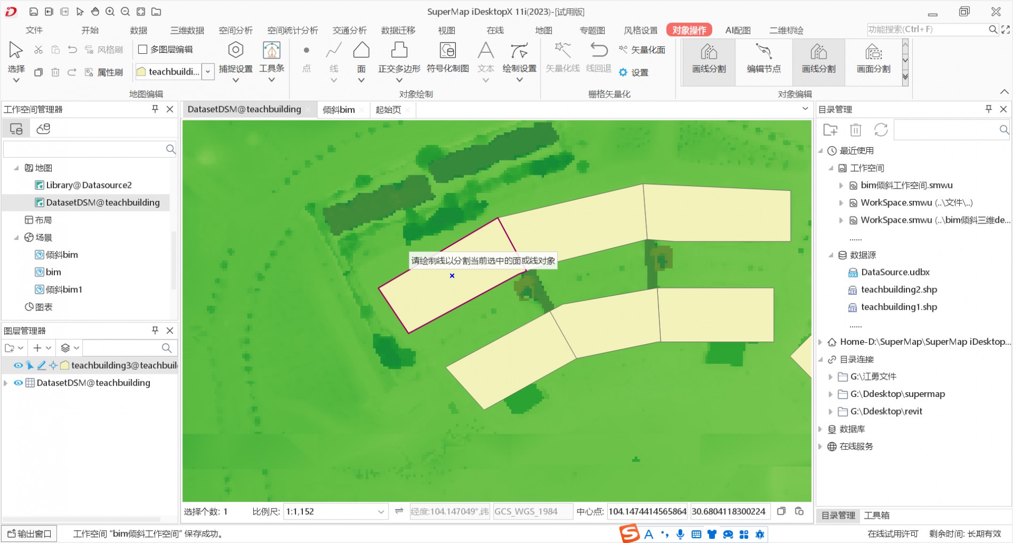The width and height of the screenshot is (1013, 543).
Task: Click the new folder connection icon in 目录管理
Action: [x=830, y=129]
